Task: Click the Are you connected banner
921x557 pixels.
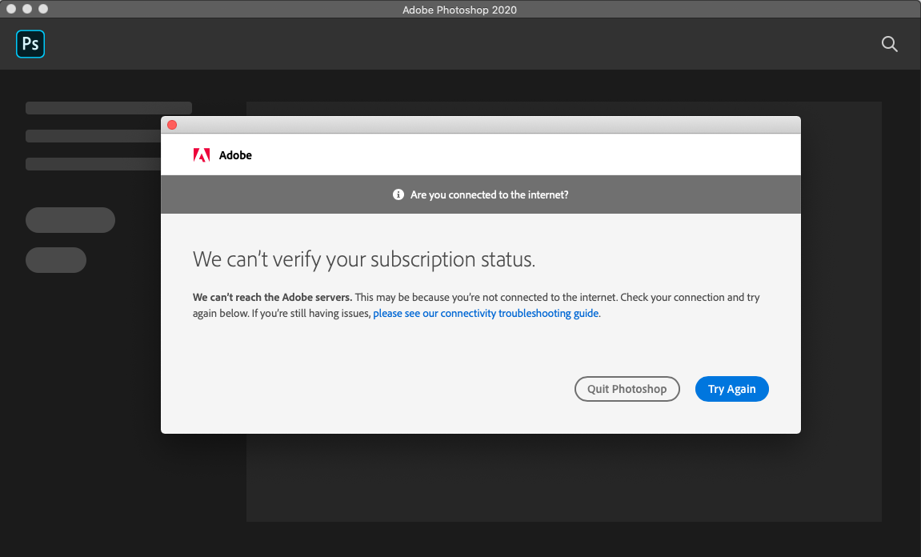Action: coord(480,194)
